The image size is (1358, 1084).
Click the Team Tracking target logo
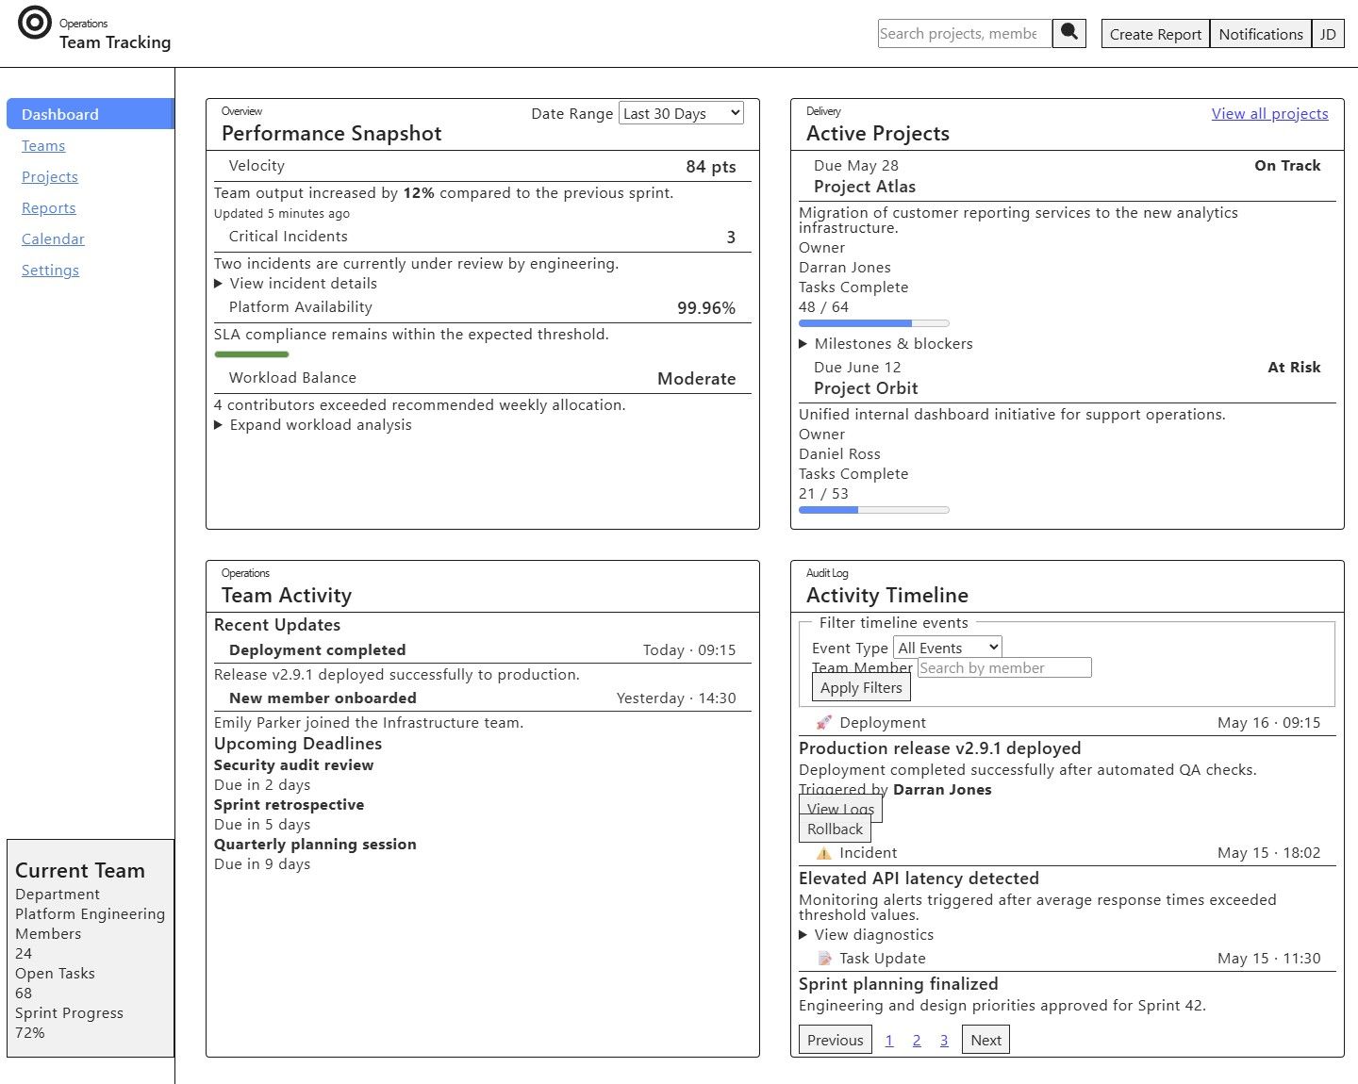coord(35,23)
